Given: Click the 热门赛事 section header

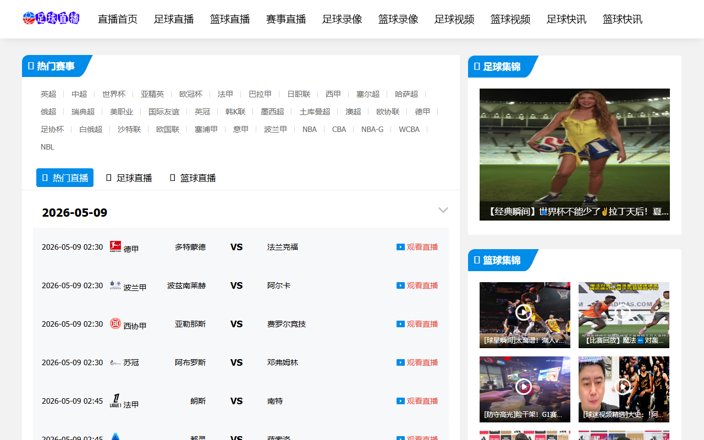Looking at the screenshot, I should pyautogui.click(x=56, y=66).
